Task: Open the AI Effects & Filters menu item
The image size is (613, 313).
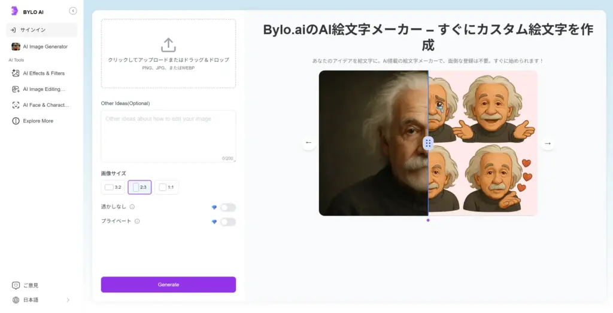Action: tap(42, 73)
